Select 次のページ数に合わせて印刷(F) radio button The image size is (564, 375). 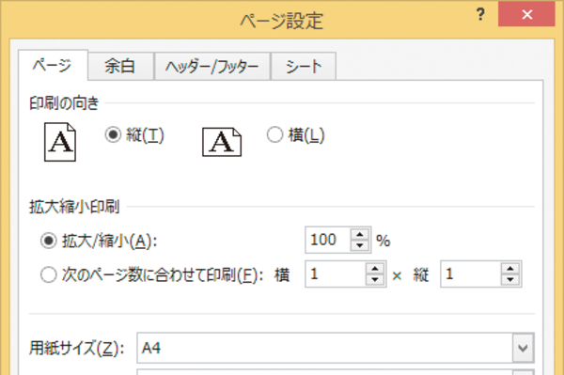point(49,274)
